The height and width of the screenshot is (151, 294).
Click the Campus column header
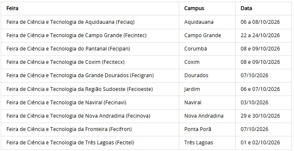click(x=194, y=8)
